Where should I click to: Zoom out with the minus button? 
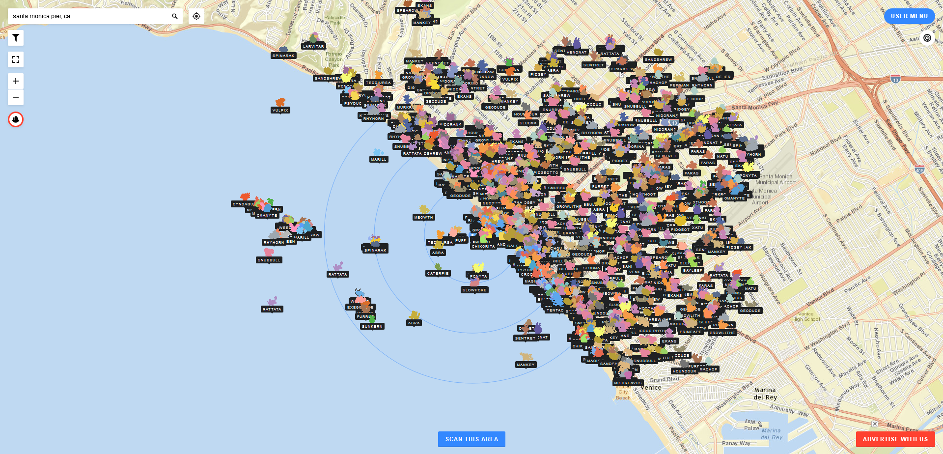pos(16,97)
